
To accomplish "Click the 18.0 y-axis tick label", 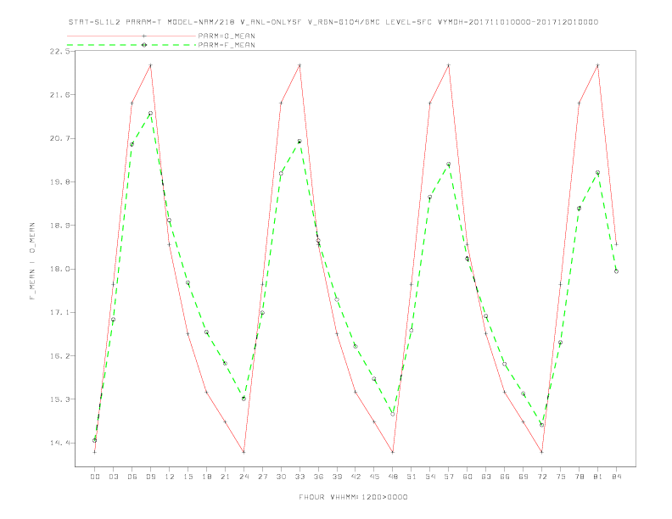I will point(59,269).
